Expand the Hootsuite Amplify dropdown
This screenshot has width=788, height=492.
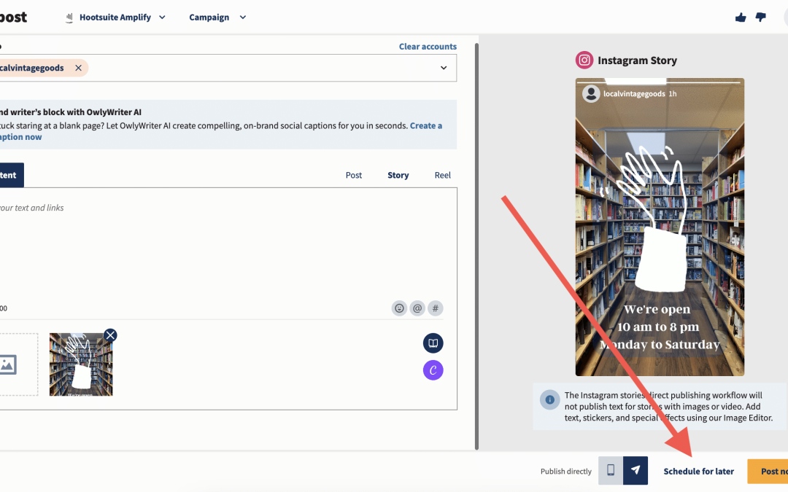point(161,17)
